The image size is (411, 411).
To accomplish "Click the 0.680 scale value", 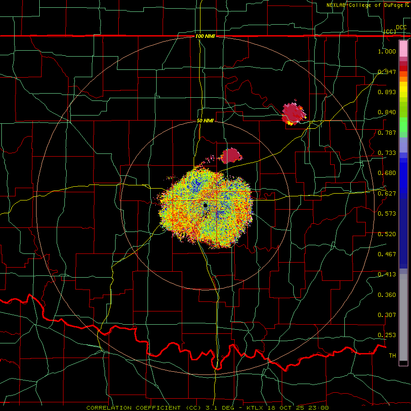I will (387, 173).
